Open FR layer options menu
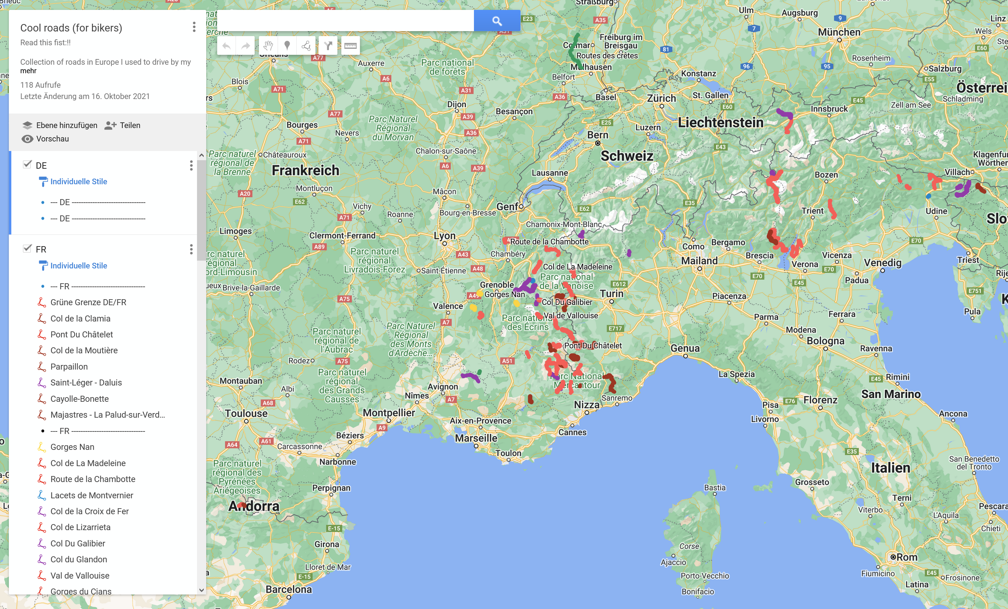The image size is (1008, 609). [191, 249]
